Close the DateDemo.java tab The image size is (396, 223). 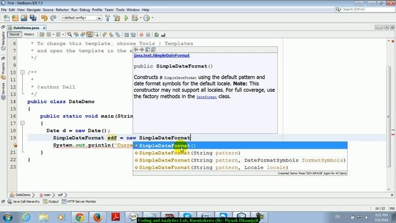44,28
